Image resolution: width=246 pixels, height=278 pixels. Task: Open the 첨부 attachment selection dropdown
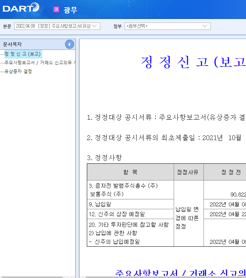coord(168,26)
